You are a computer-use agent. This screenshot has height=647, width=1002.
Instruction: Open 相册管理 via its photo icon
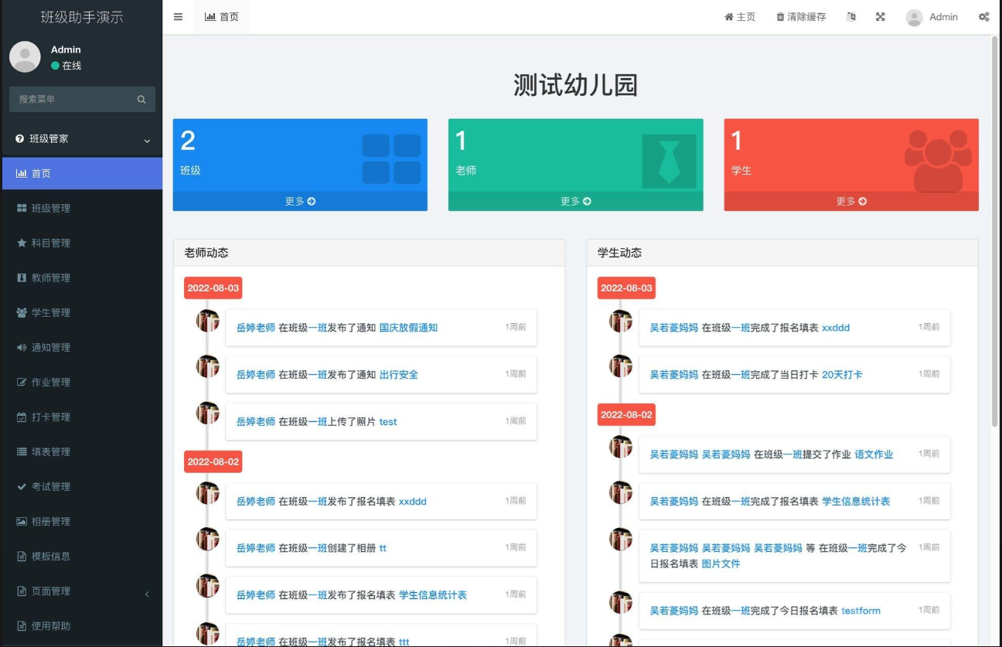coord(21,521)
